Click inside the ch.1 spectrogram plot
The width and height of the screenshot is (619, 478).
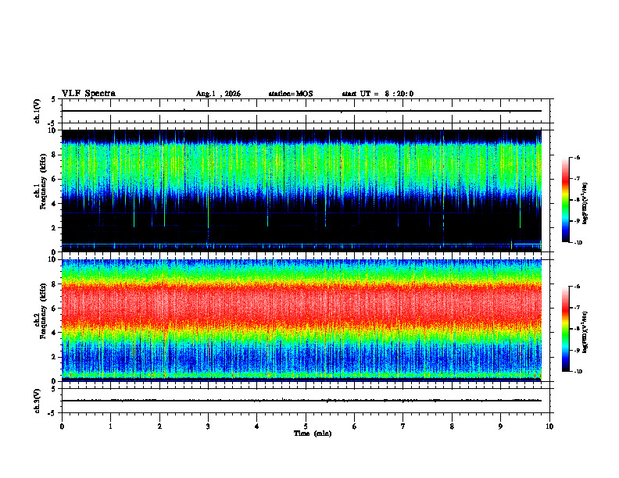pos(301,191)
